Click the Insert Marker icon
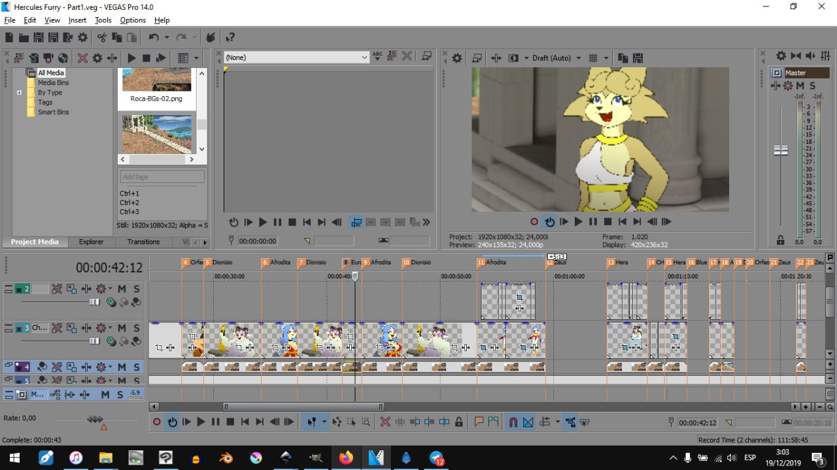The height and width of the screenshot is (470, 837). click(x=479, y=422)
